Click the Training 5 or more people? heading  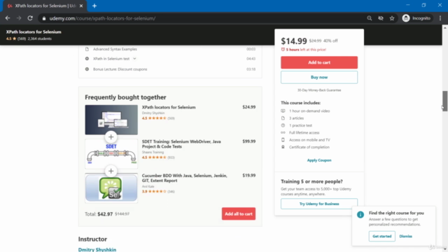tap(311, 181)
